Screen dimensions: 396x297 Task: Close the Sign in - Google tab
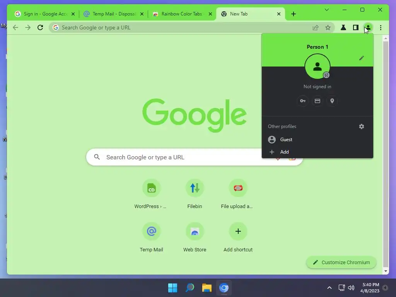point(73,14)
